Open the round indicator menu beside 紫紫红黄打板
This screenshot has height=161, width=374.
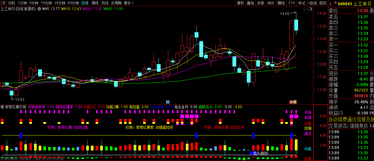pos(3,107)
